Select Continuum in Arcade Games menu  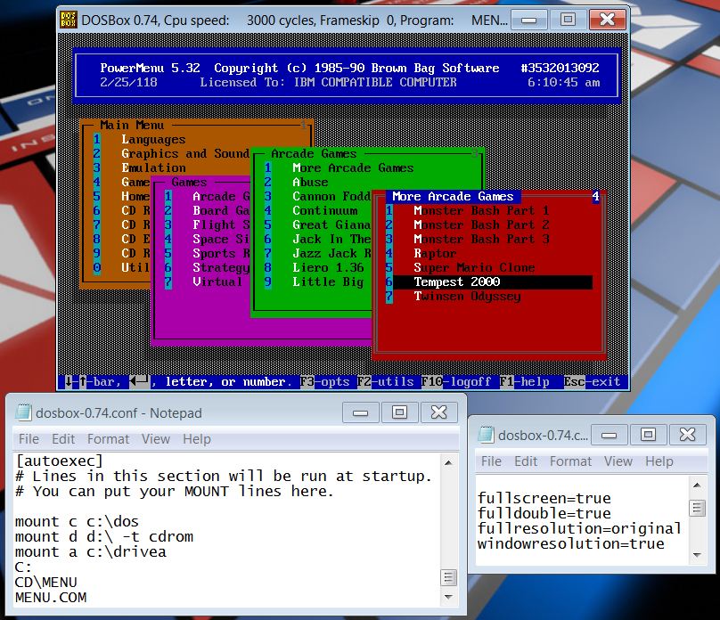click(324, 210)
